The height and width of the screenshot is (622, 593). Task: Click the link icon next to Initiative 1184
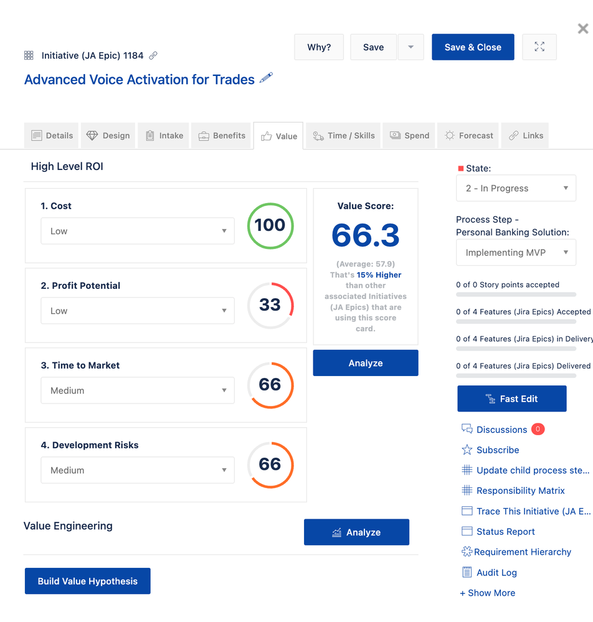[x=153, y=55]
